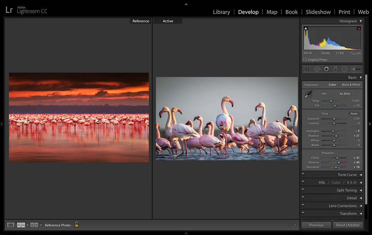
Task: Select the Graduated Filter tool
Action: [x=335, y=69]
